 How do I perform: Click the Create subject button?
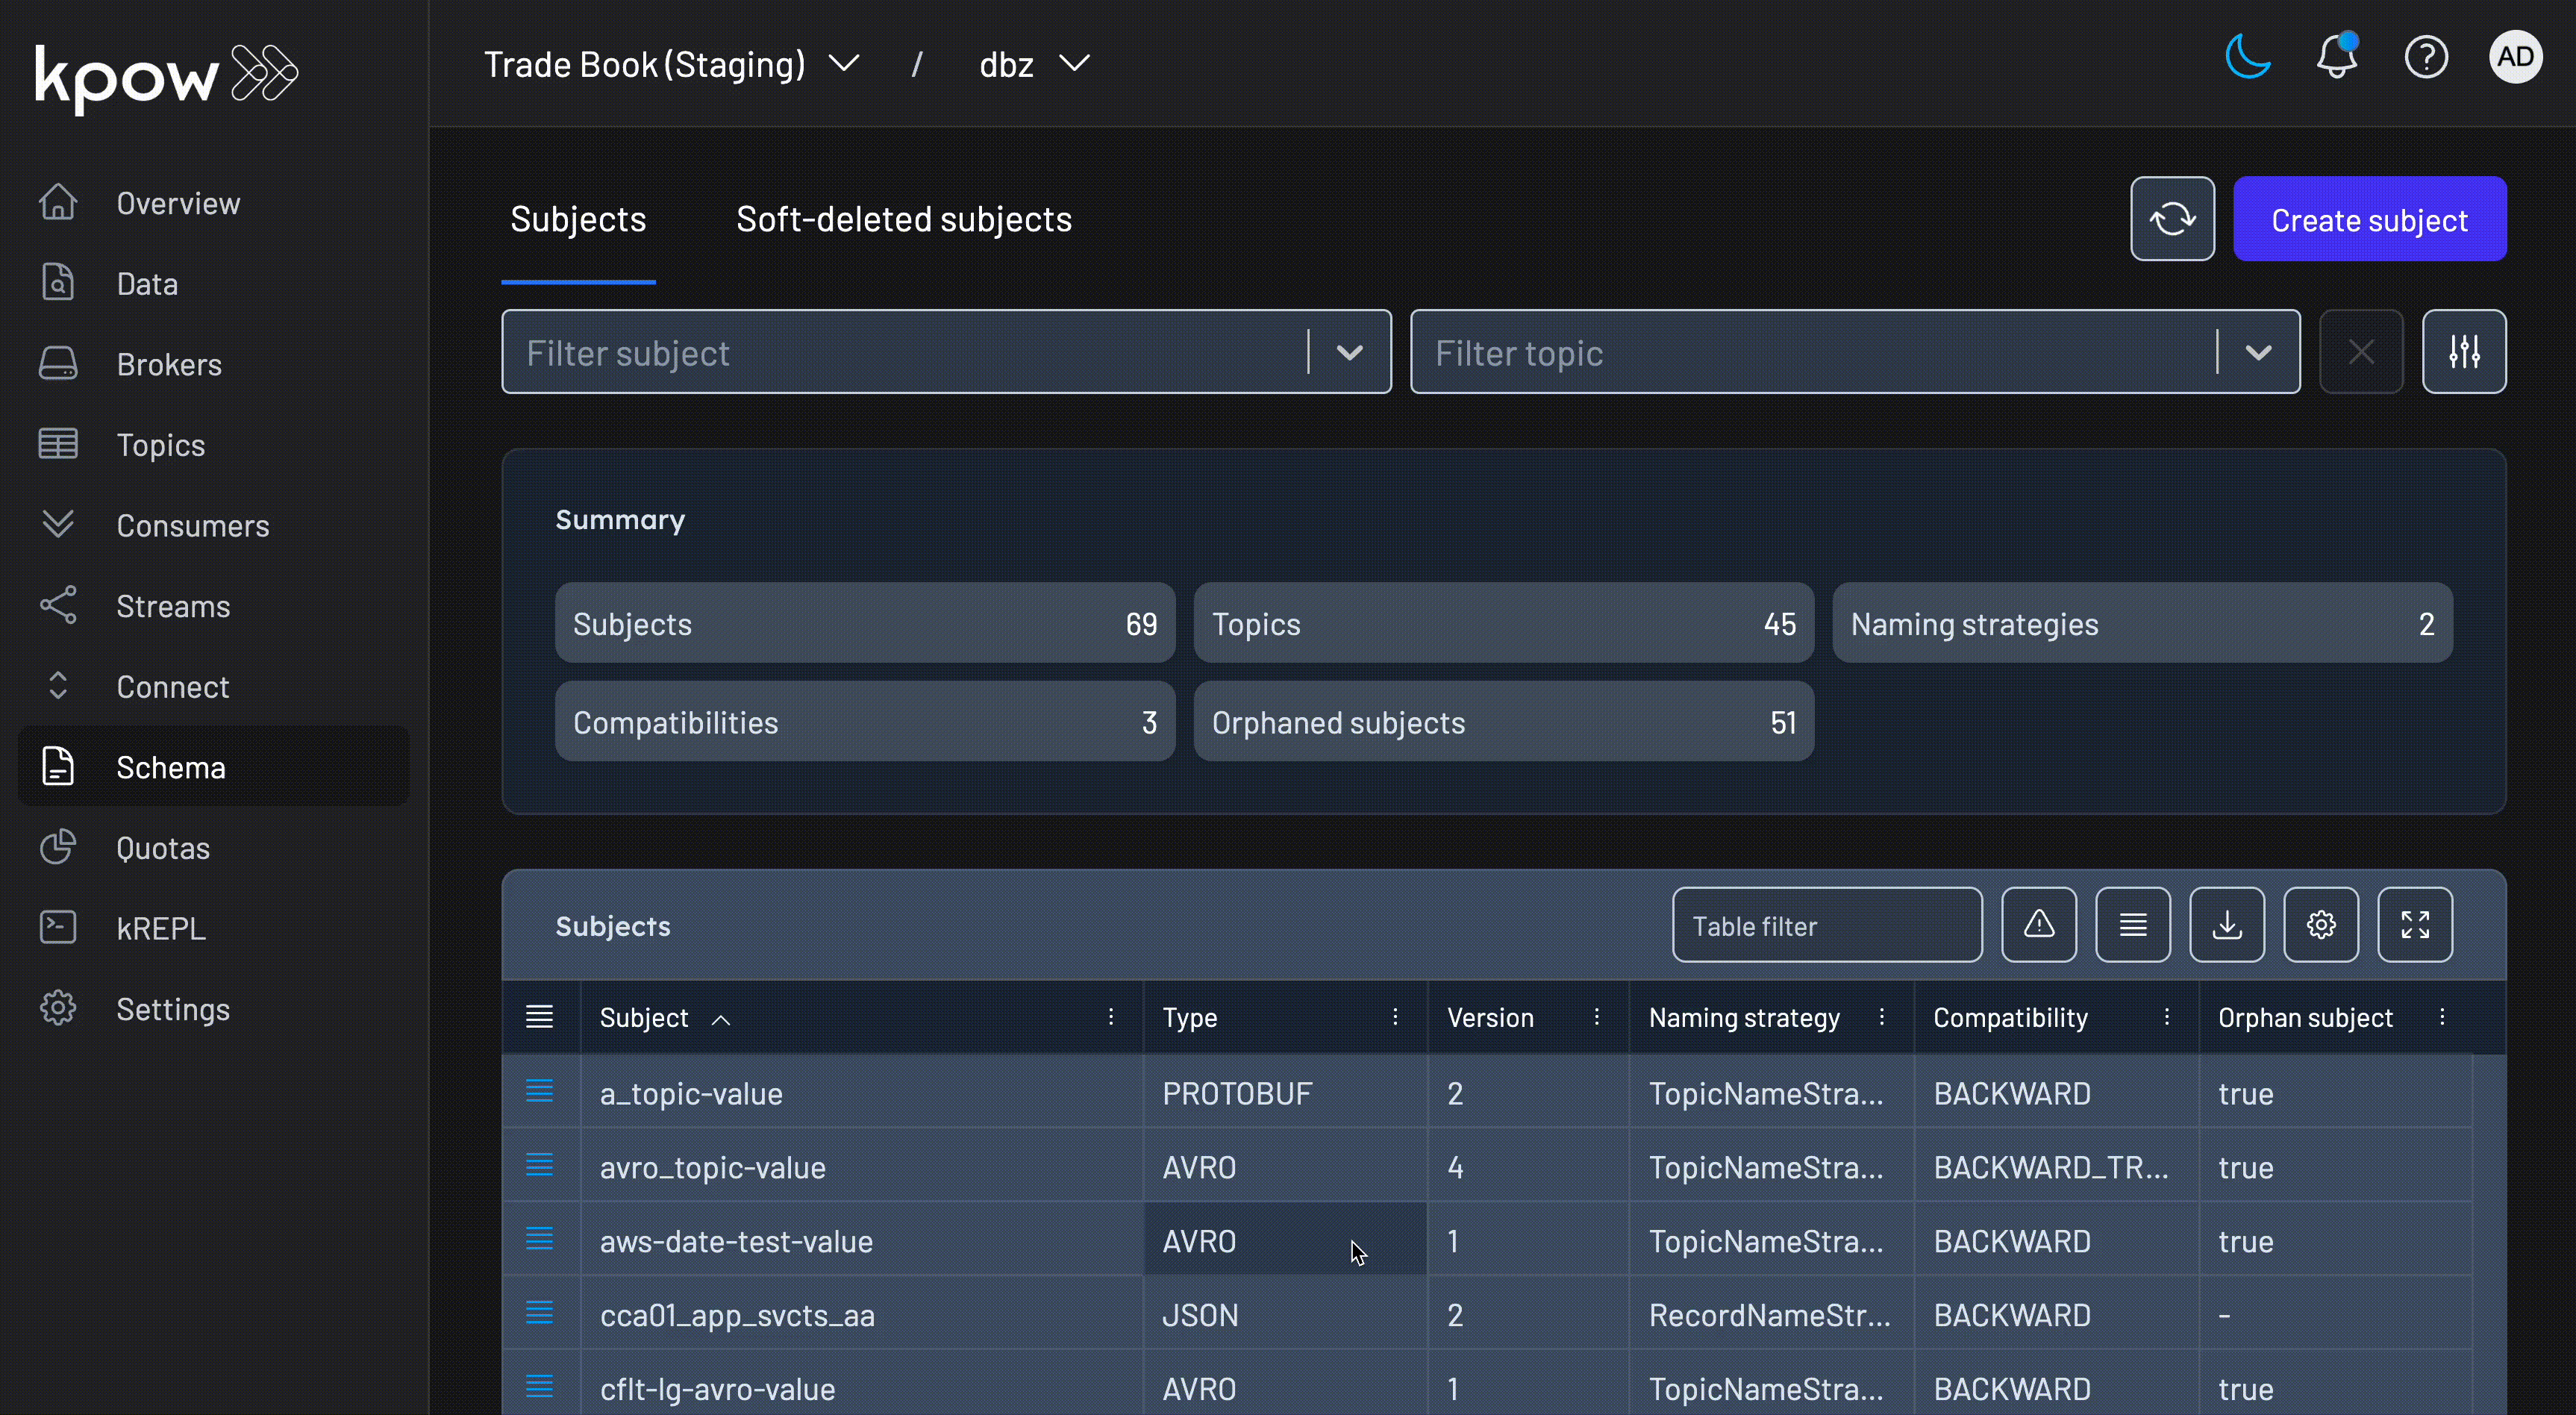[2371, 219]
